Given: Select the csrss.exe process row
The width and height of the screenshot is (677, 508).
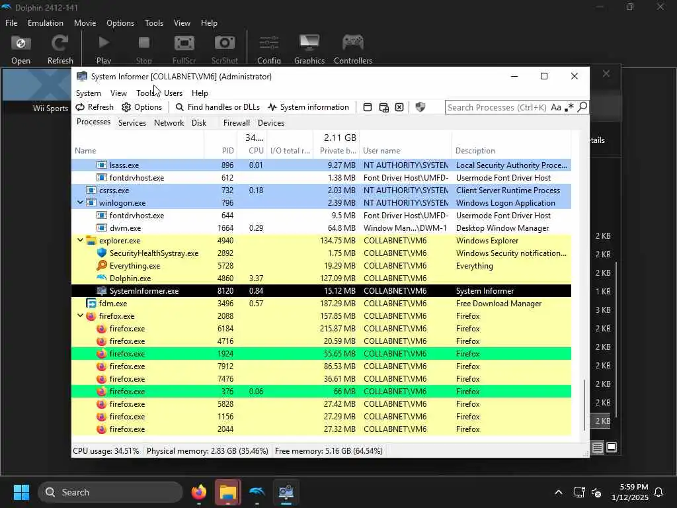Looking at the screenshot, I should pos(321,190).
